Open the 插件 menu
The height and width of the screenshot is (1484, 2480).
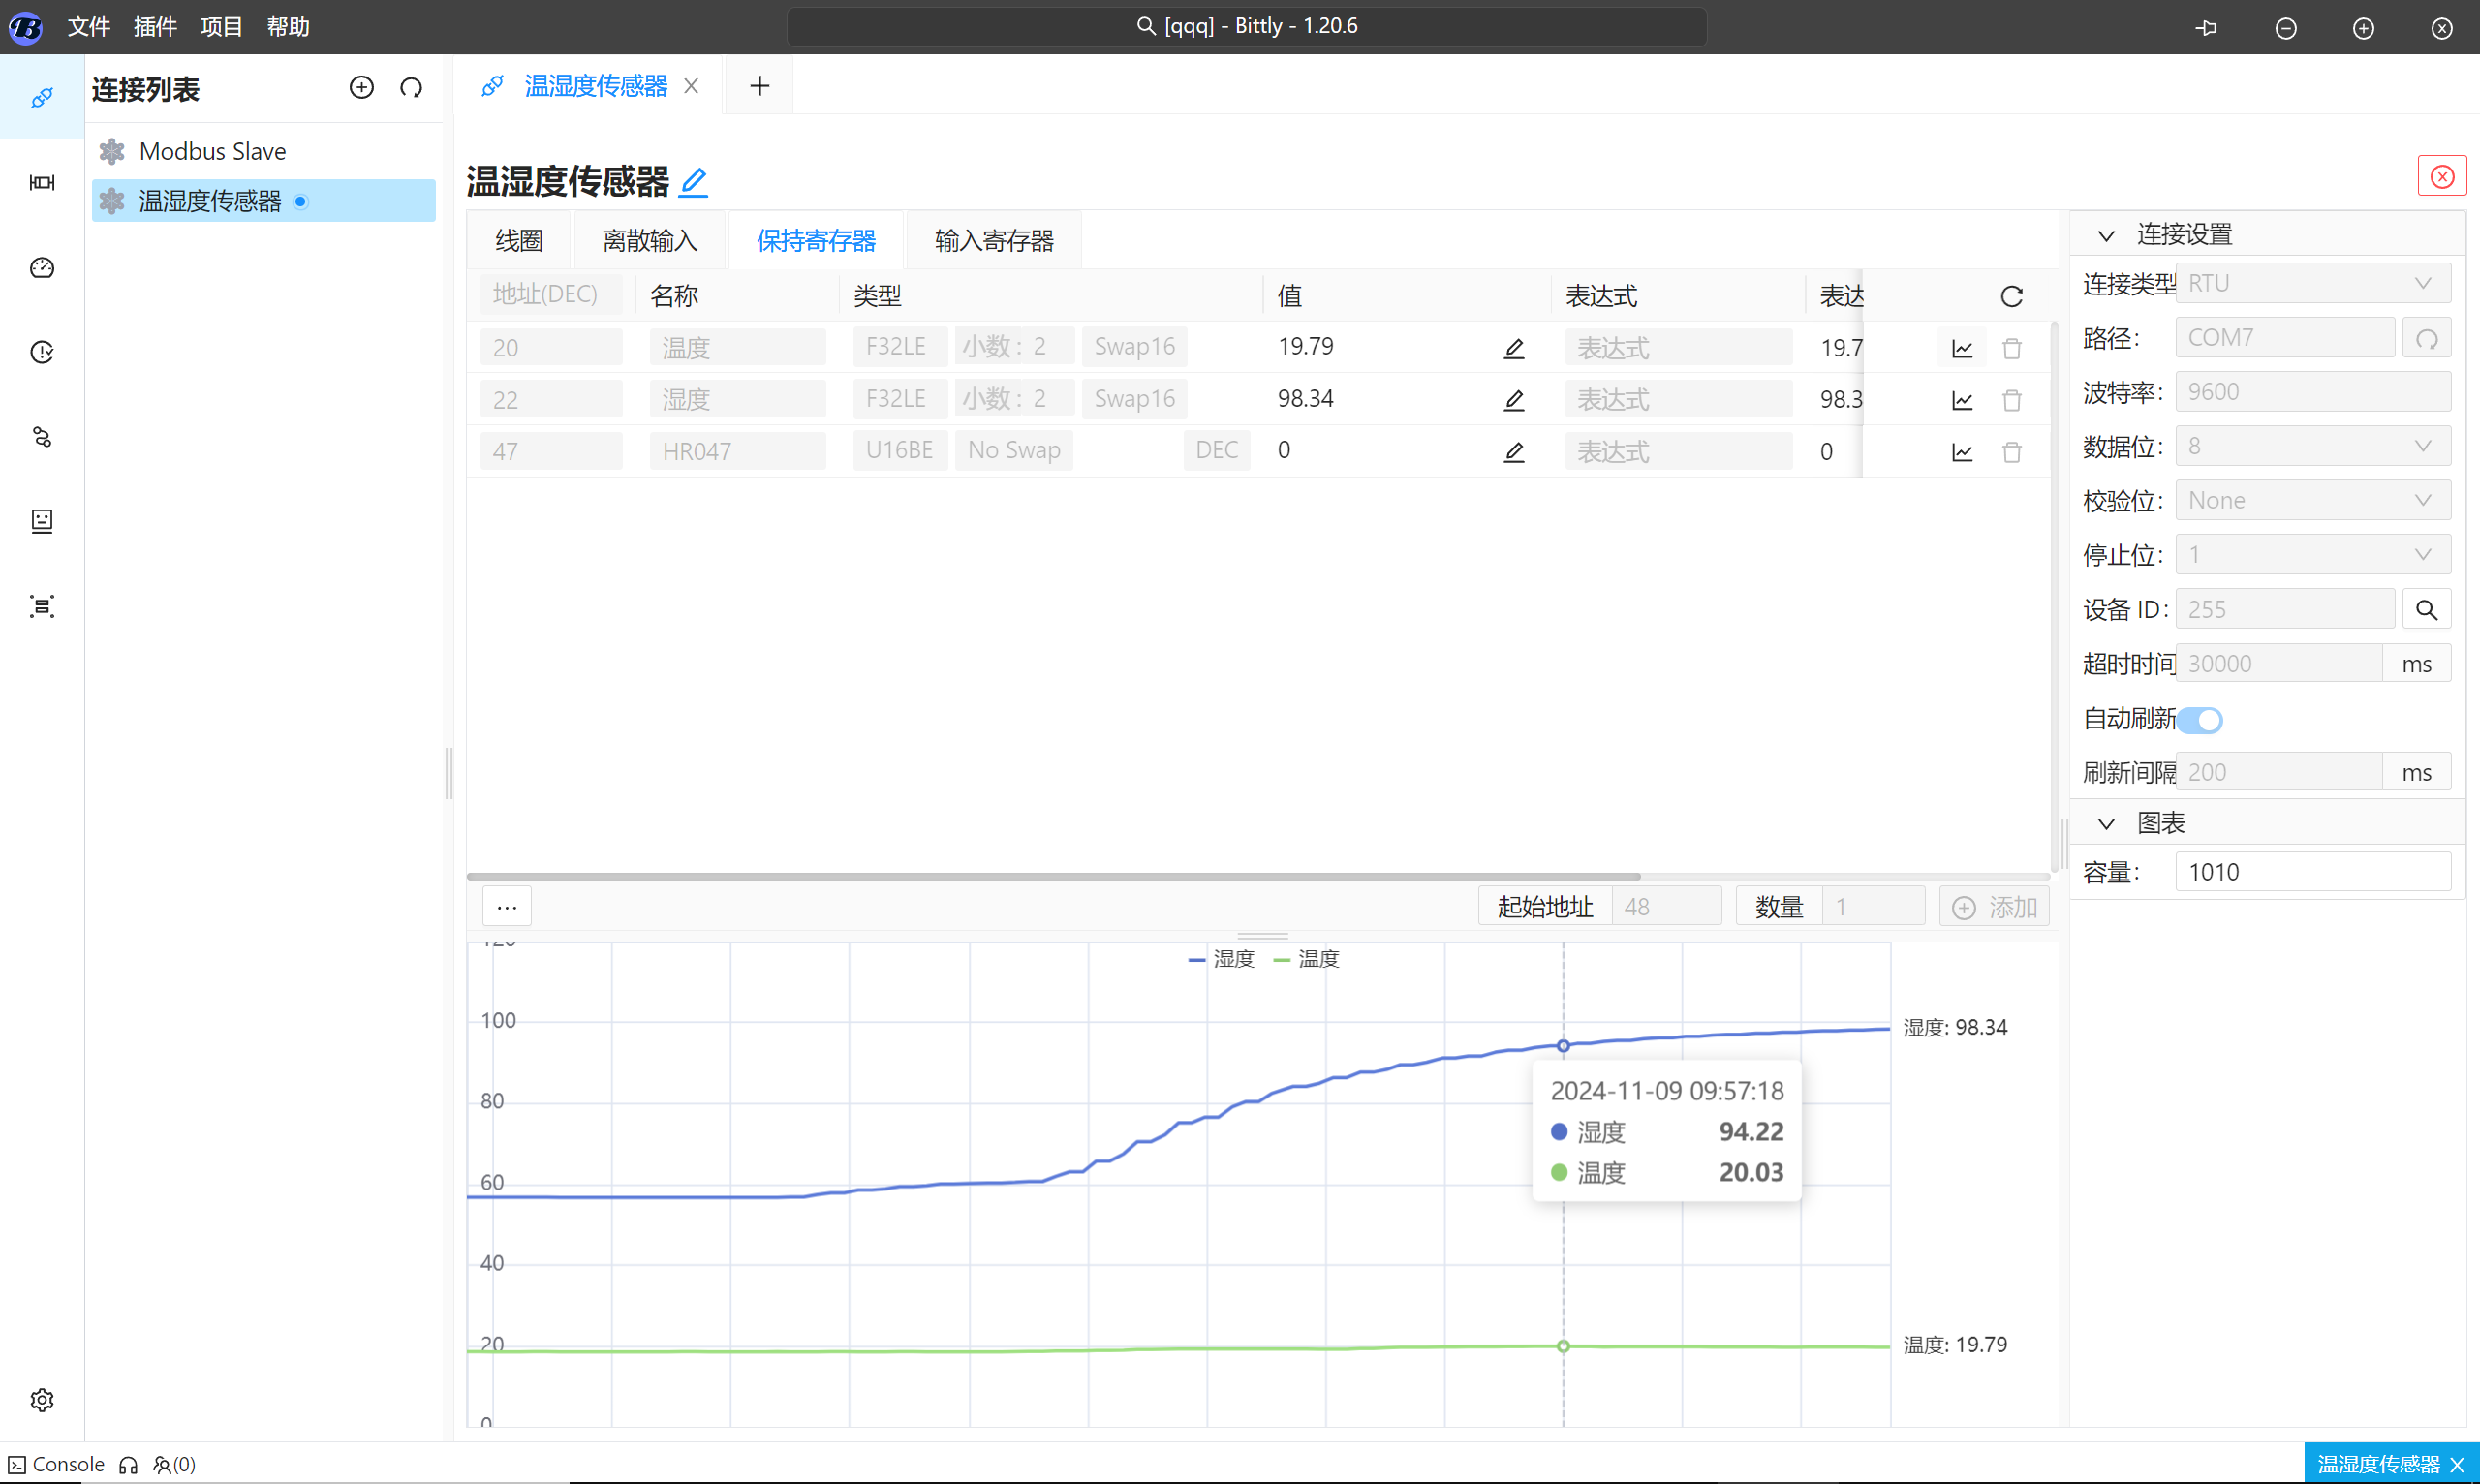(x=155, y=27)
